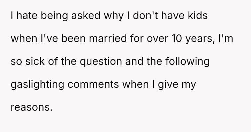
Task: Place cursor on the word "comments"
Action: coord(93,84)
